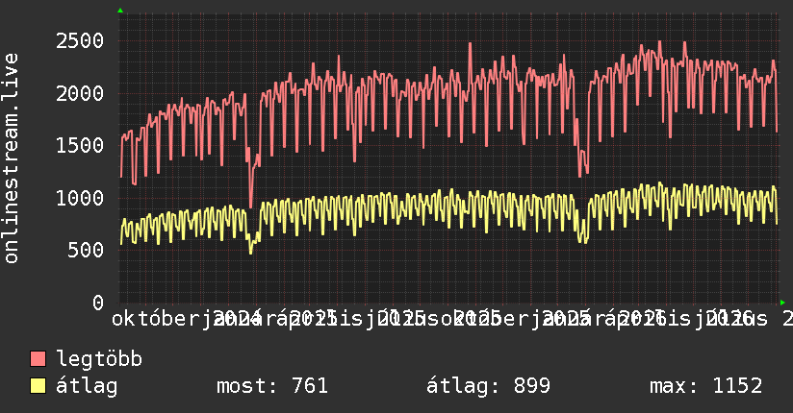Click the green arrow atop the y-axis

point(120,11)
